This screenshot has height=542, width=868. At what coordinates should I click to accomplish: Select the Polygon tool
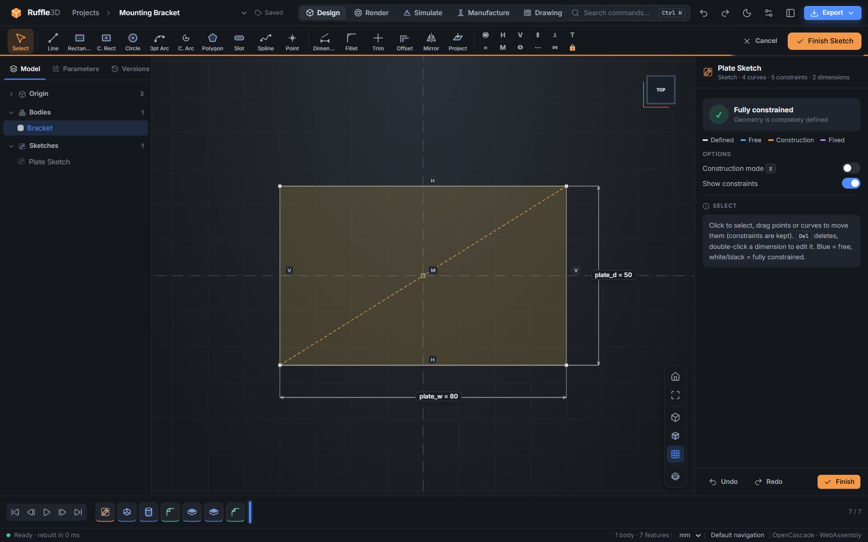point(213,41)
